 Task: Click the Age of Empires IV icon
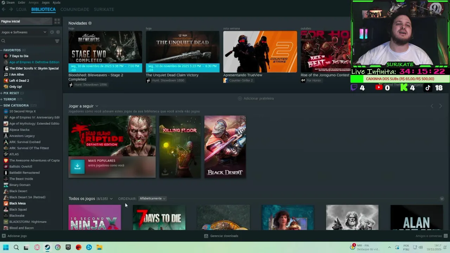[6, 118]
